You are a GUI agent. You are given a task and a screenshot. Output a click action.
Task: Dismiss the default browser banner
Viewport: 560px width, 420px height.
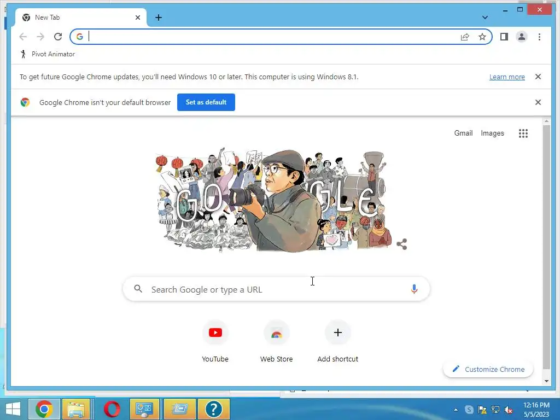(x=538, y=102)
